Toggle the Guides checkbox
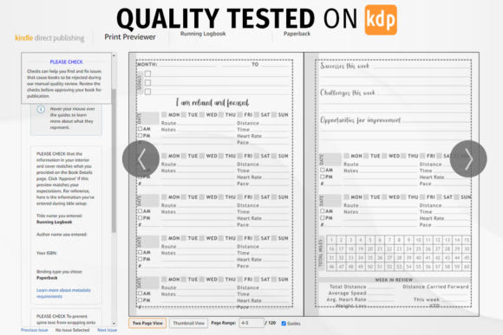 (284, 324)
